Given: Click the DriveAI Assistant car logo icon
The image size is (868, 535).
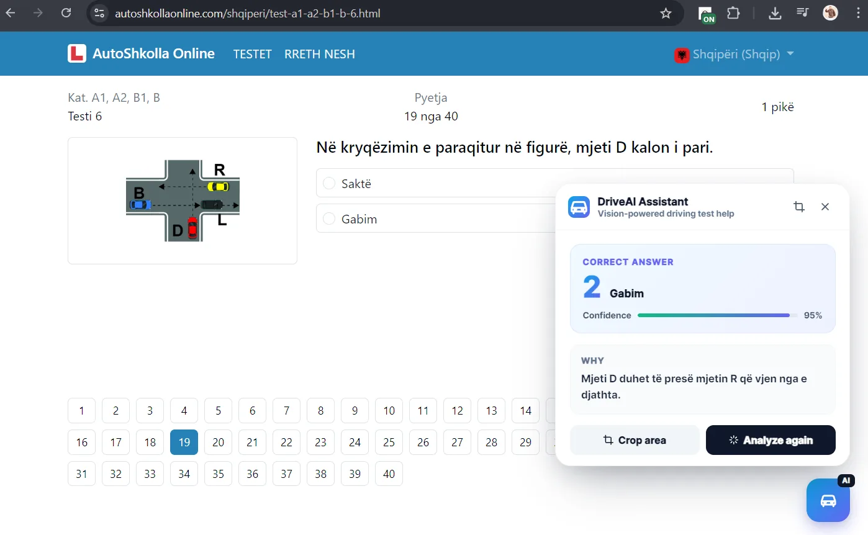Looking at the screenshot, I should pyautogui.click(x=578, y=207).
